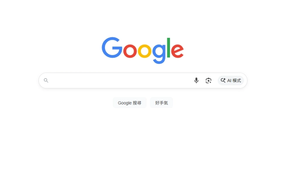Viewport: 292px width, 194px height.
Task: Start voice search with the microphone icon
Action: [196, 80]
